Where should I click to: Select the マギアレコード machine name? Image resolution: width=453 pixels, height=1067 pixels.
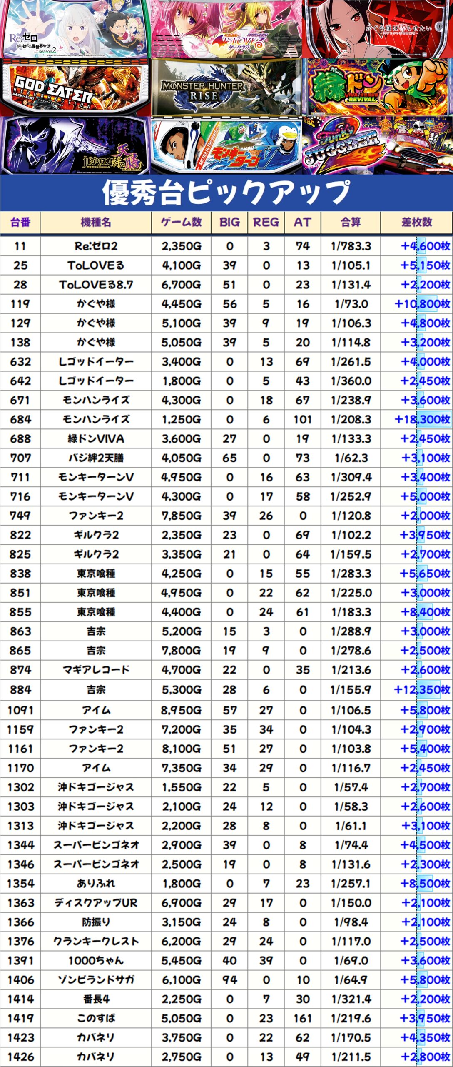pos(96,670)
